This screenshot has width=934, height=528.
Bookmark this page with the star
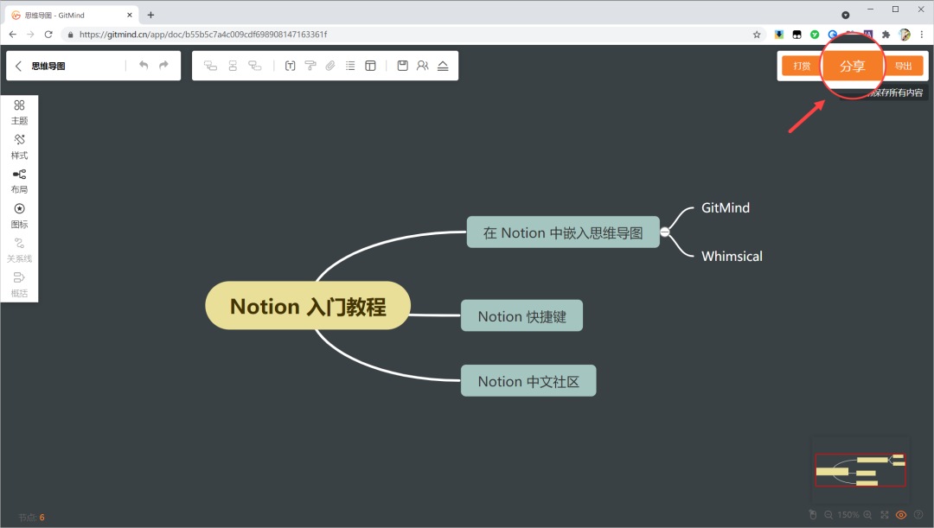pyautogui.click(x=757, y=35)
